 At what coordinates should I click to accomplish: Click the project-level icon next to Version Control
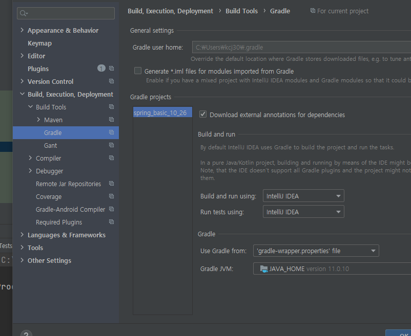111,81
